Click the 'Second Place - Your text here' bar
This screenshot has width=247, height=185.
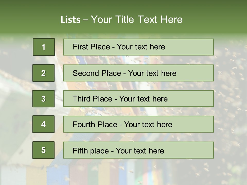[138, 73]
